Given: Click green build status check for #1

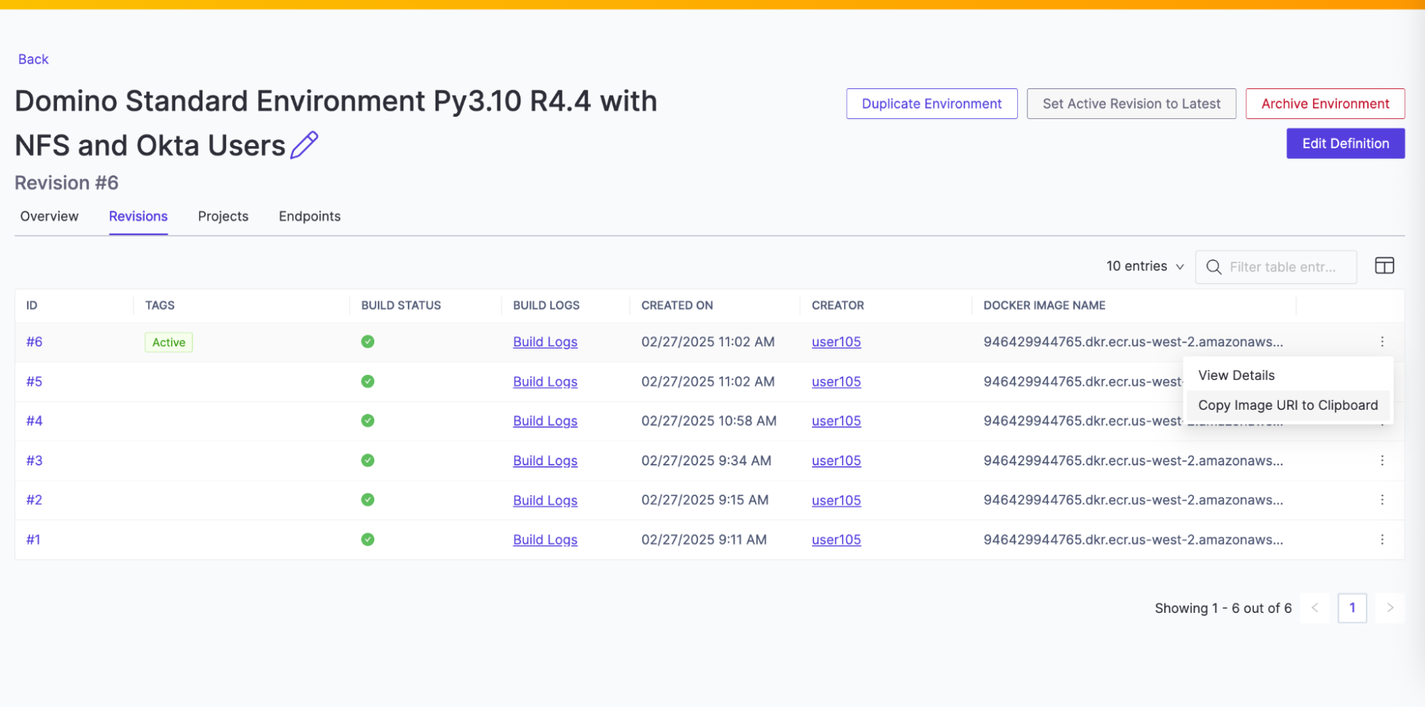Looking at the screenshot, I should tap(368, 540).
